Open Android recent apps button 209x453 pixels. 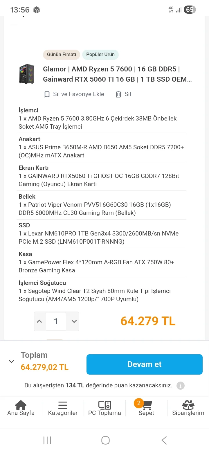point(47,440)
